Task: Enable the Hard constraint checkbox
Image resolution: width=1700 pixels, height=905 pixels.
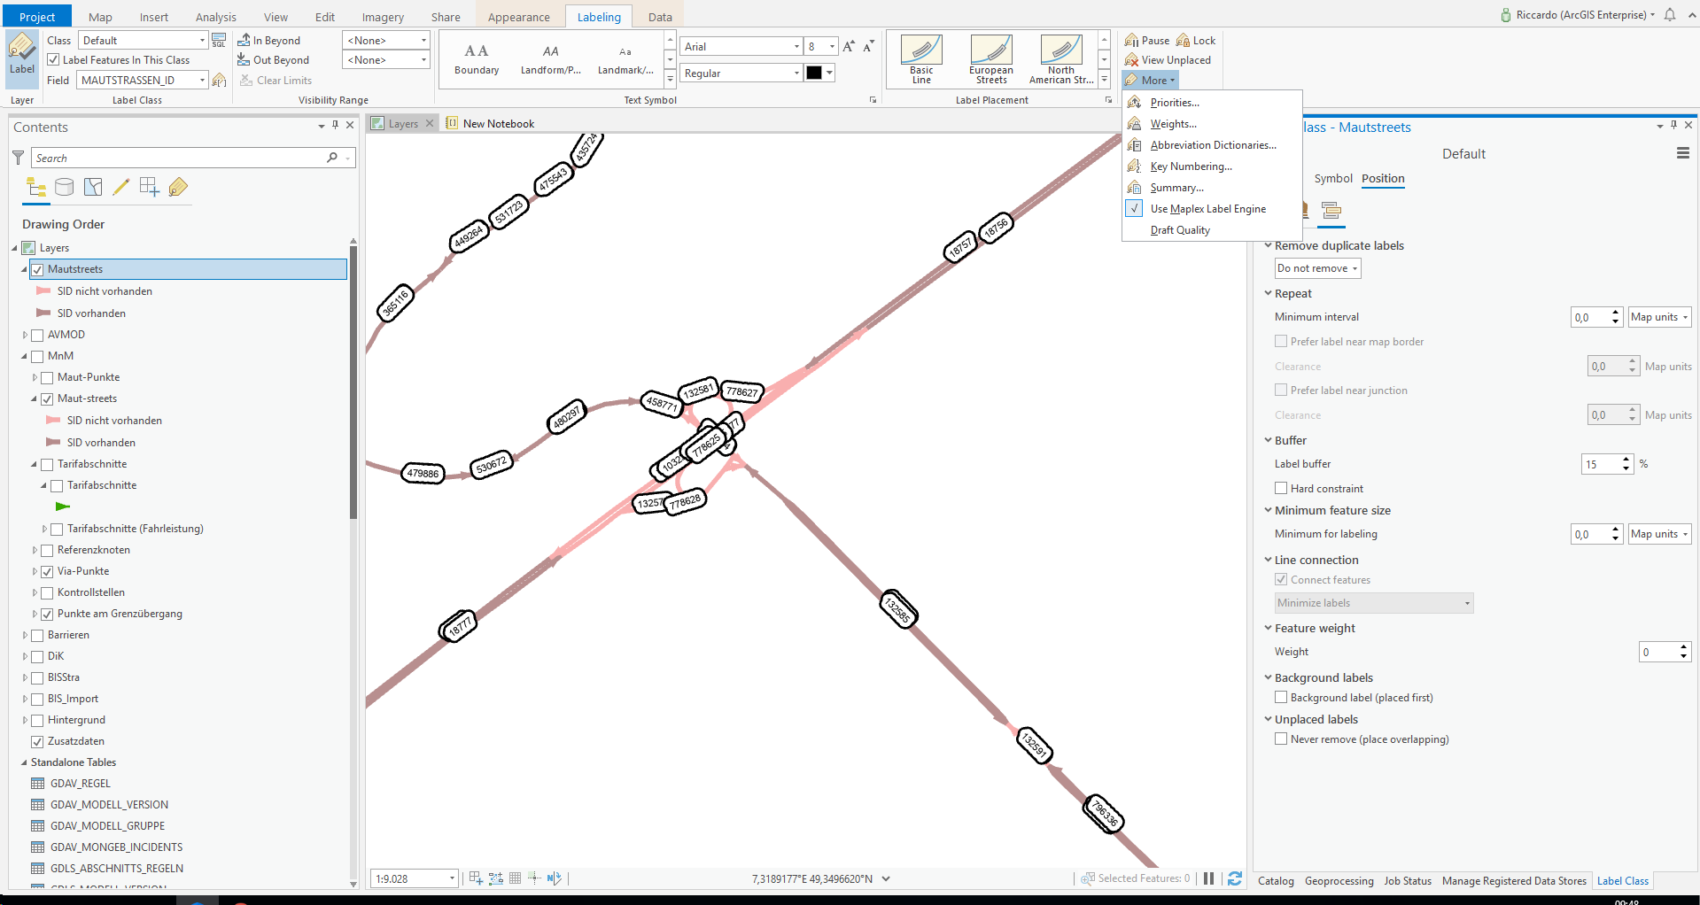Action: pyautogui.click(x=1281, y=488)
